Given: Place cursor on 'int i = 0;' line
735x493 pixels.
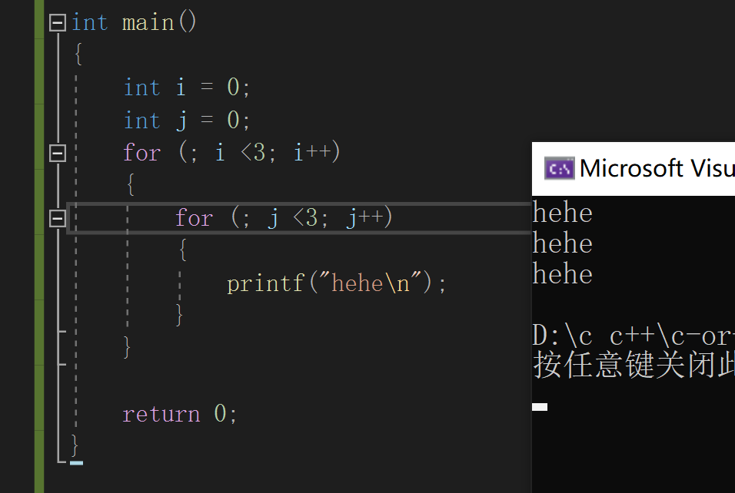Looking at the screenshot, I should [x=187, y=88].
